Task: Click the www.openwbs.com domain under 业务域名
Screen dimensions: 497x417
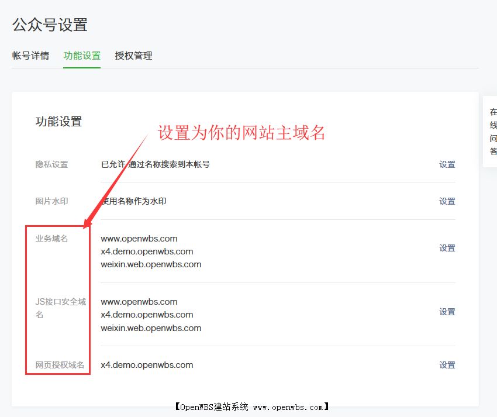Action: click(139, 239)
